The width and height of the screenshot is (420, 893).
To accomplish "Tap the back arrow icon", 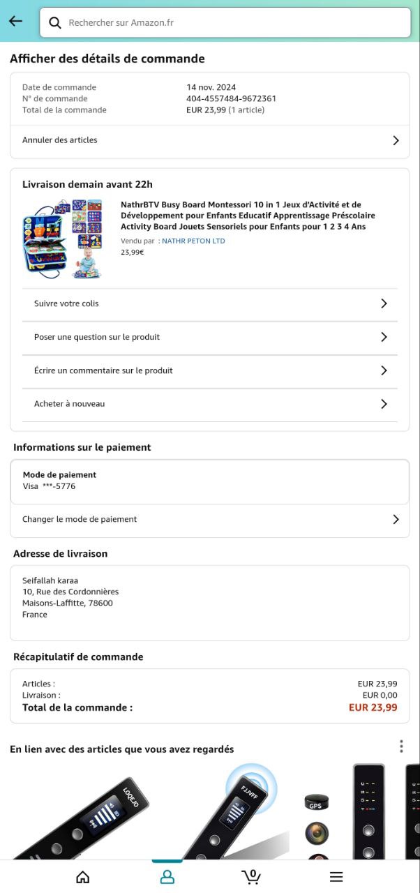I will click(15, 21).
